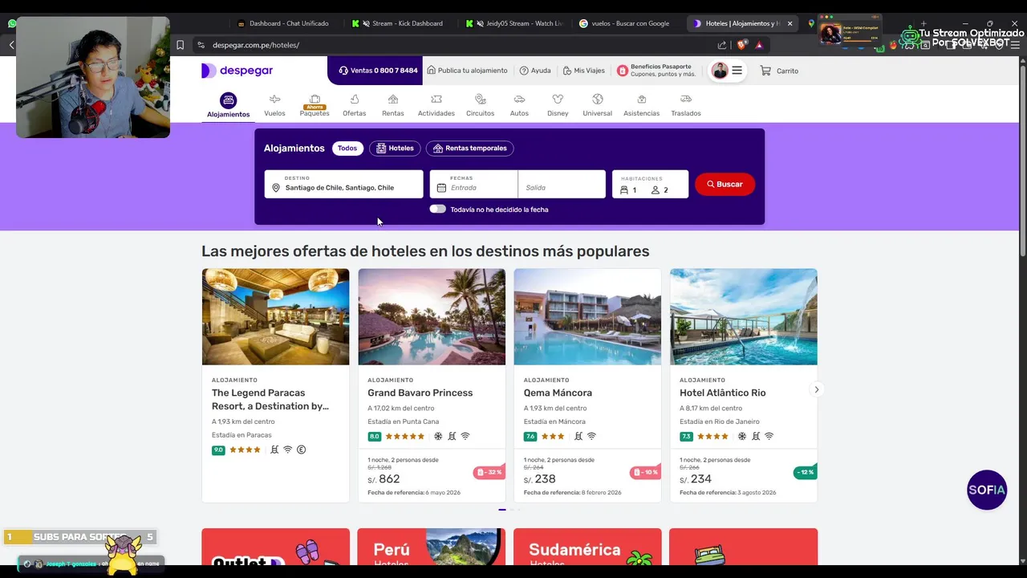
Task: Open the Universal category icon
Action: [x=597, y=100]
